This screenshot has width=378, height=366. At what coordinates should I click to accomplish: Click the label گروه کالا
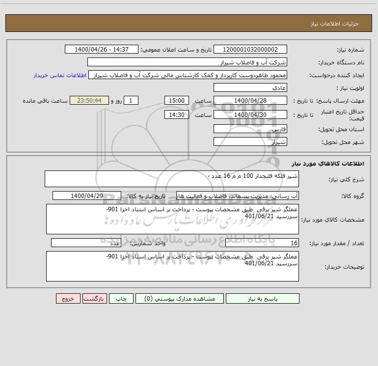click(x=353, y=196)
